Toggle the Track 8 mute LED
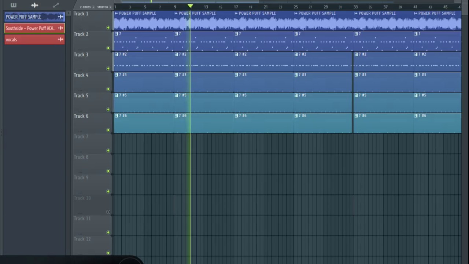Viewport: 469px width, 264px height. pos(108,171)
